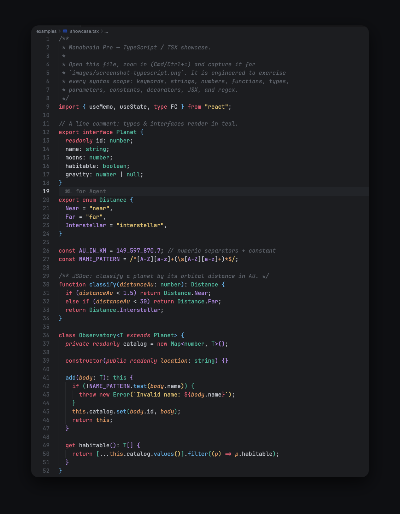Click 'gravity' property on line 17
Image resolution: width=400 pixels, height=514 pixels.
pos(77,174)
